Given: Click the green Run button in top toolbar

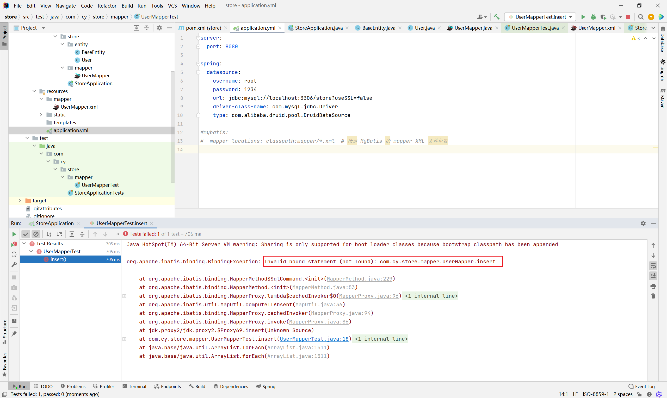Looking at the screenshot, I should [x=583, y=17].
